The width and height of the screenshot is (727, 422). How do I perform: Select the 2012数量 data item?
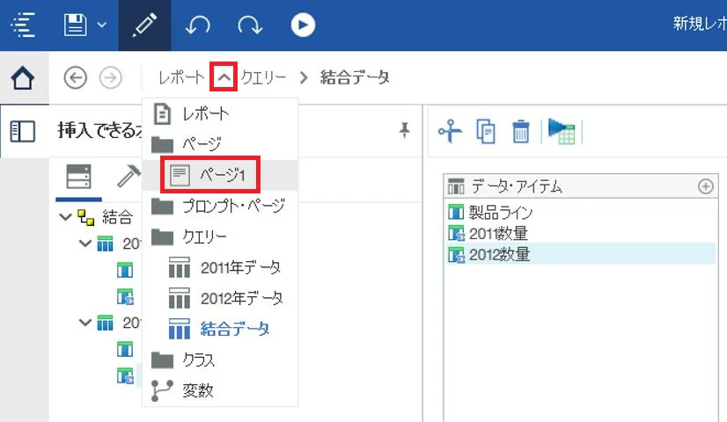pyautogui.click(x=580, y=254)
